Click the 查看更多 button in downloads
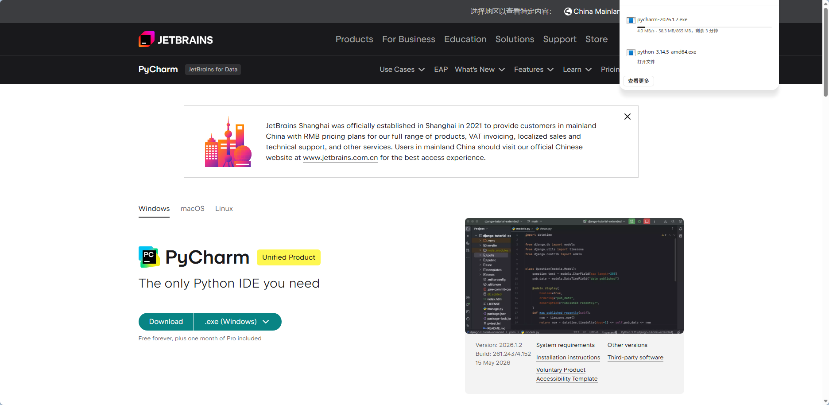Screen dimensions: 829x405 639,81
